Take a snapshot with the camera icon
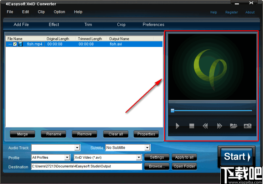Screen dimensions: 263x184 click(248, 126)
